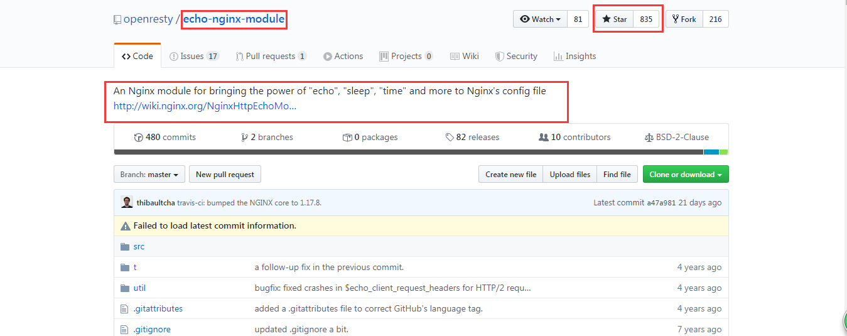This screenshot has width=847, height=336.
Task: View the 835 stargazers count
Action: click(646, 19)
